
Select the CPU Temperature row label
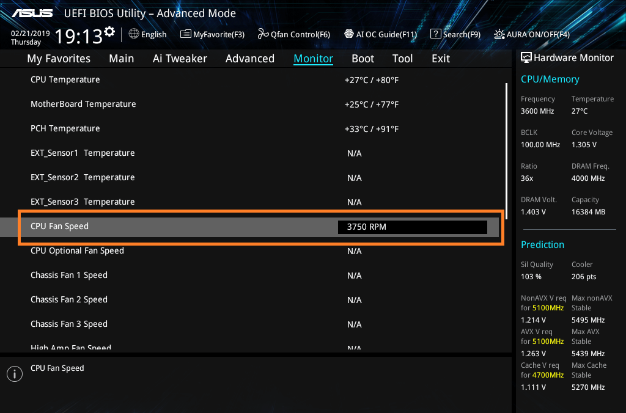(x=65, y=80)
